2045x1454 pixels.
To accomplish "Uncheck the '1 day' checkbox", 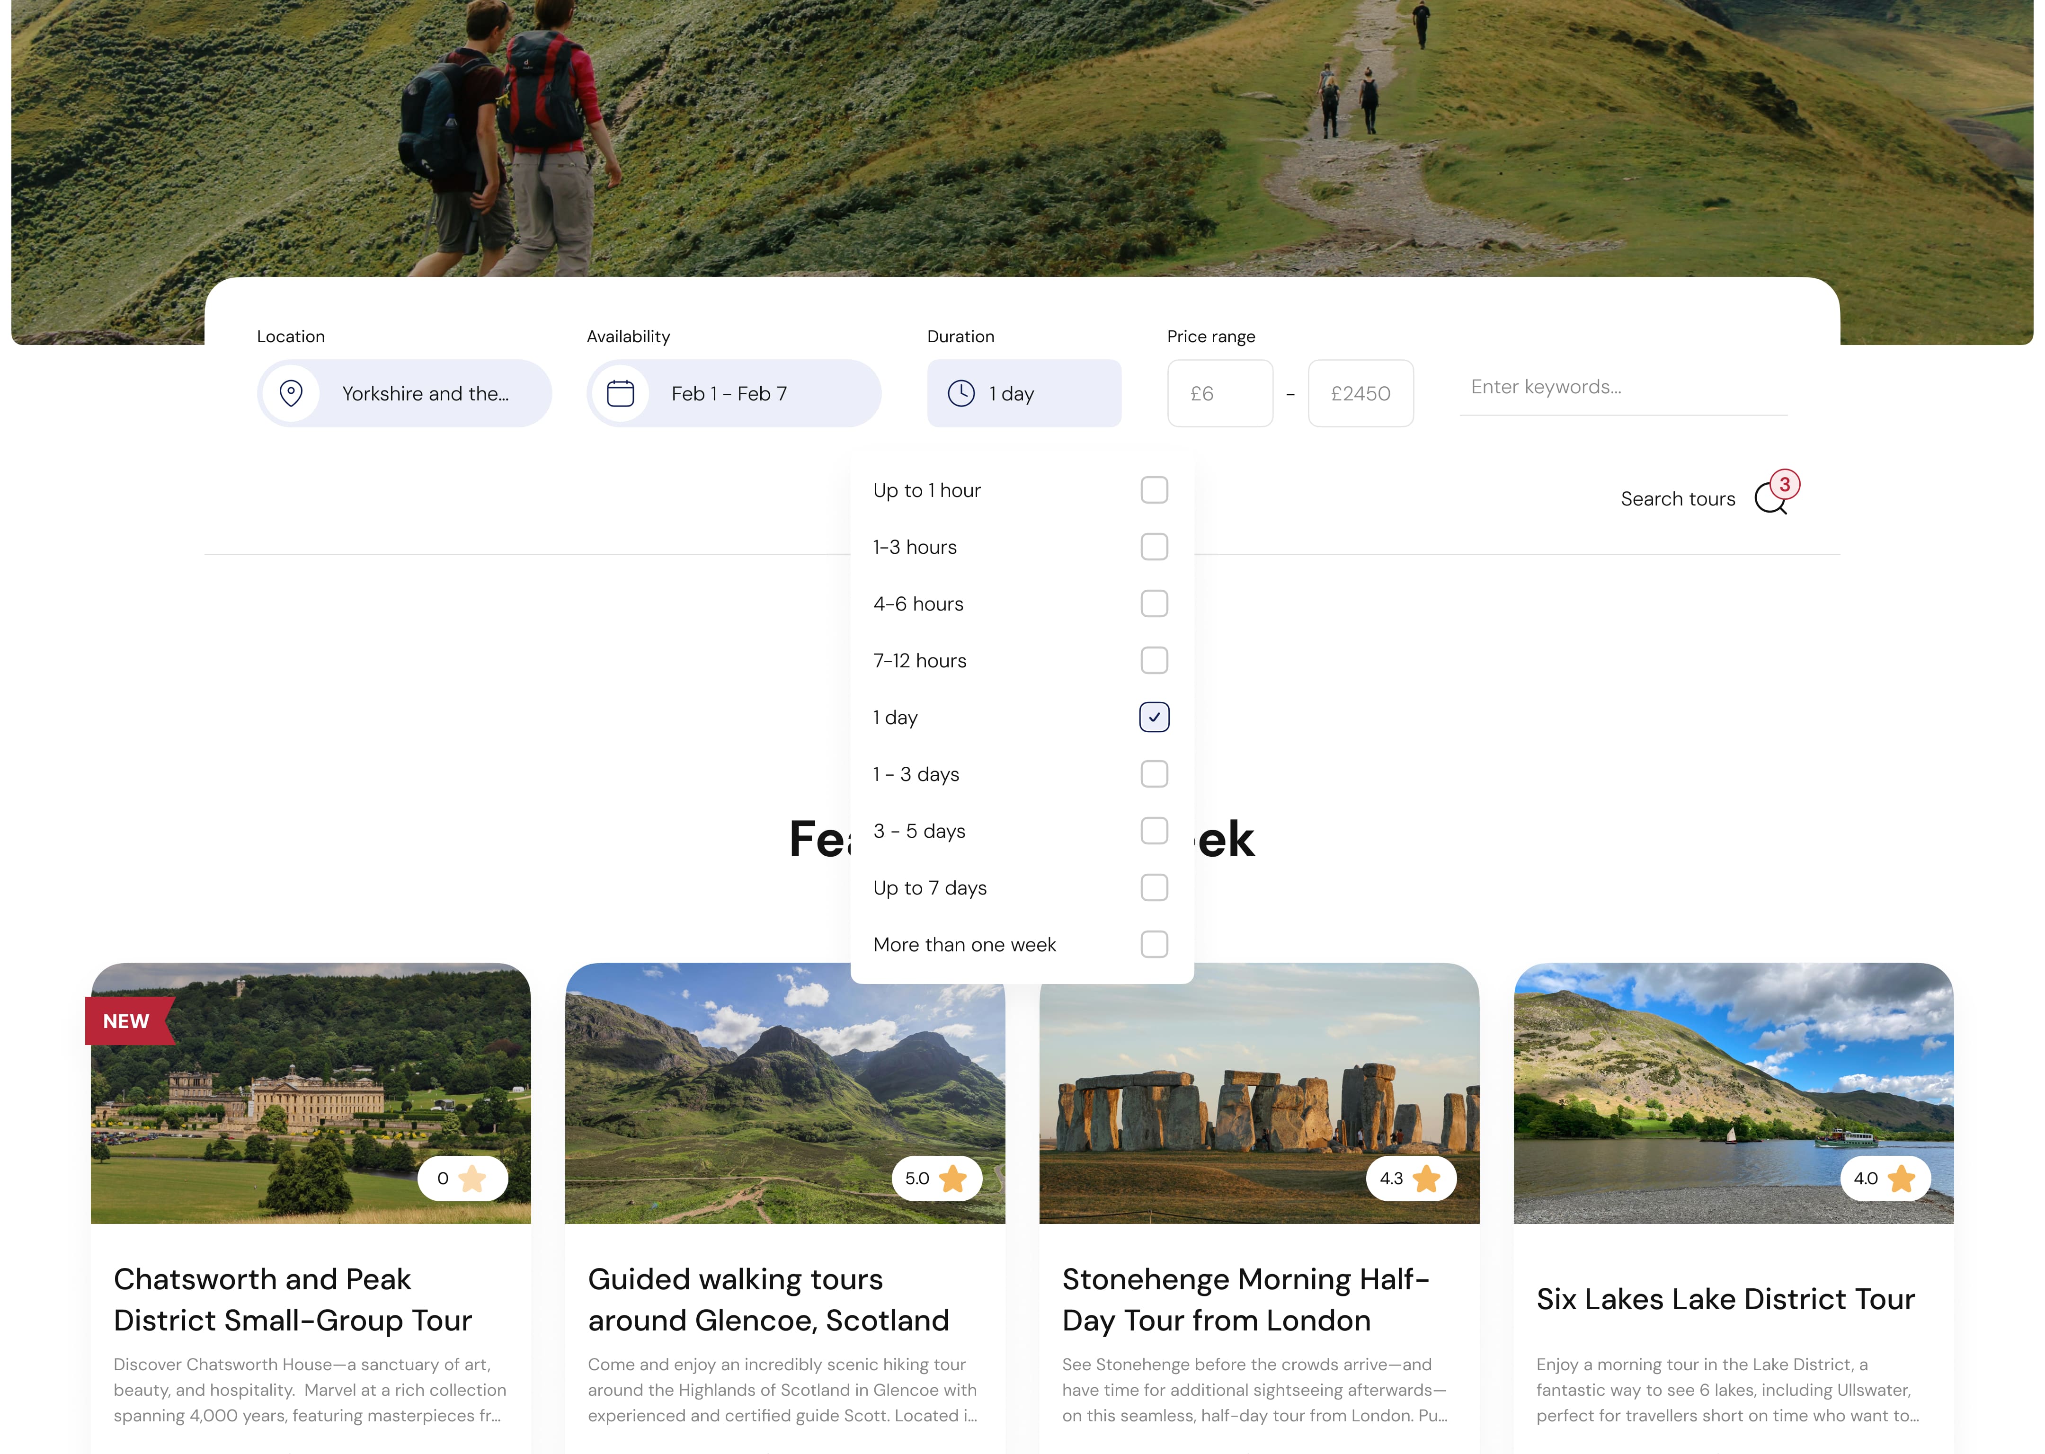I will (1154, 717).
